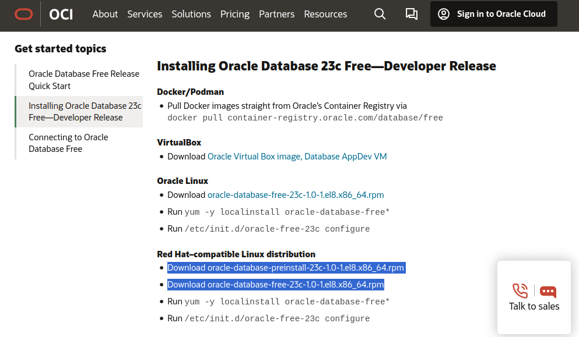Download oracle-database-free rpm under Oracle Linux
579x337 pixels.
click(x=296, y=194)
